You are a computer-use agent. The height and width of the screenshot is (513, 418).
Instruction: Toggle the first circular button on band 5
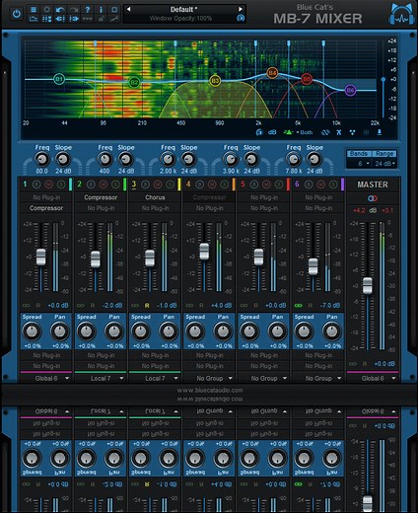click(x=254, y=184)
